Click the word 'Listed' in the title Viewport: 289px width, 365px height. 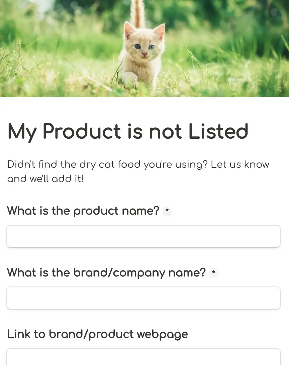click(218, 131)
